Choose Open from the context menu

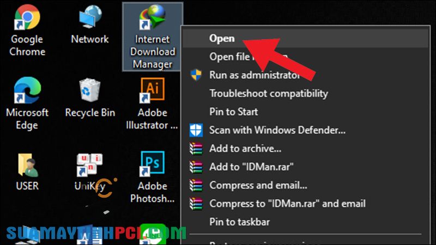(222, 38)
